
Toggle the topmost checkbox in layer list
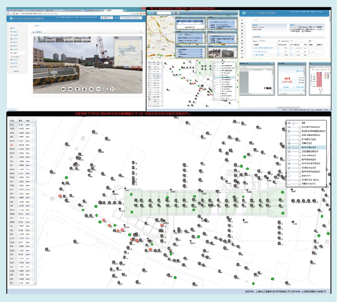289,124
